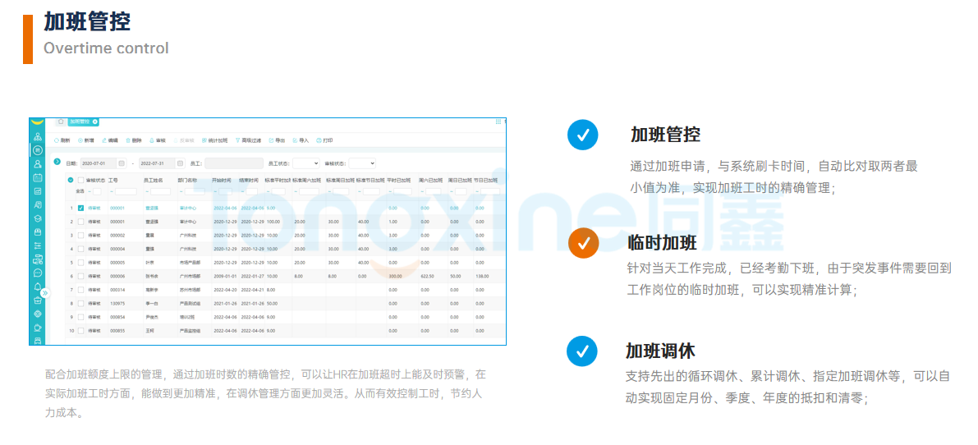
Task: Open the 员工状态 dropdown
Action: tap(305, 163)
